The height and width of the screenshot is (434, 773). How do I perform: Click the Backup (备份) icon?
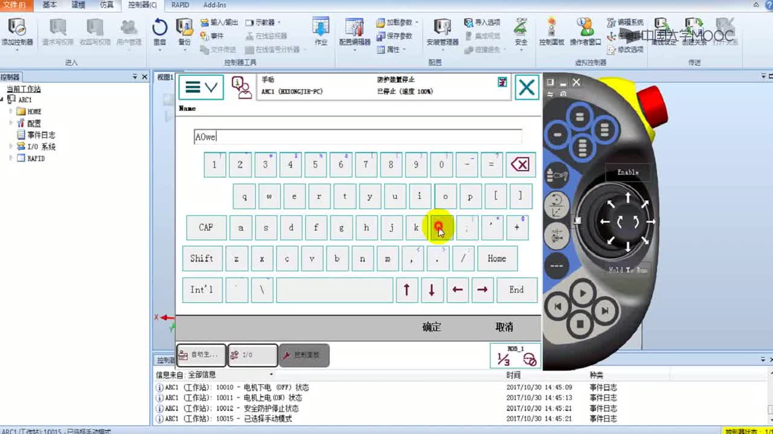(x=184, y=33)
